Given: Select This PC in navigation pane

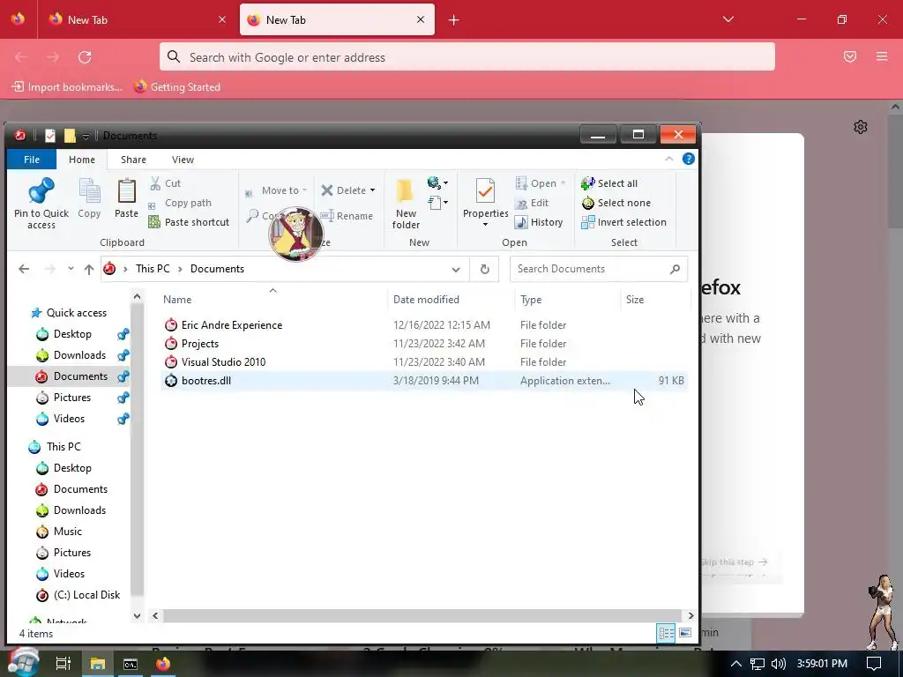Looking at the screenshot, I should (63, 447).
